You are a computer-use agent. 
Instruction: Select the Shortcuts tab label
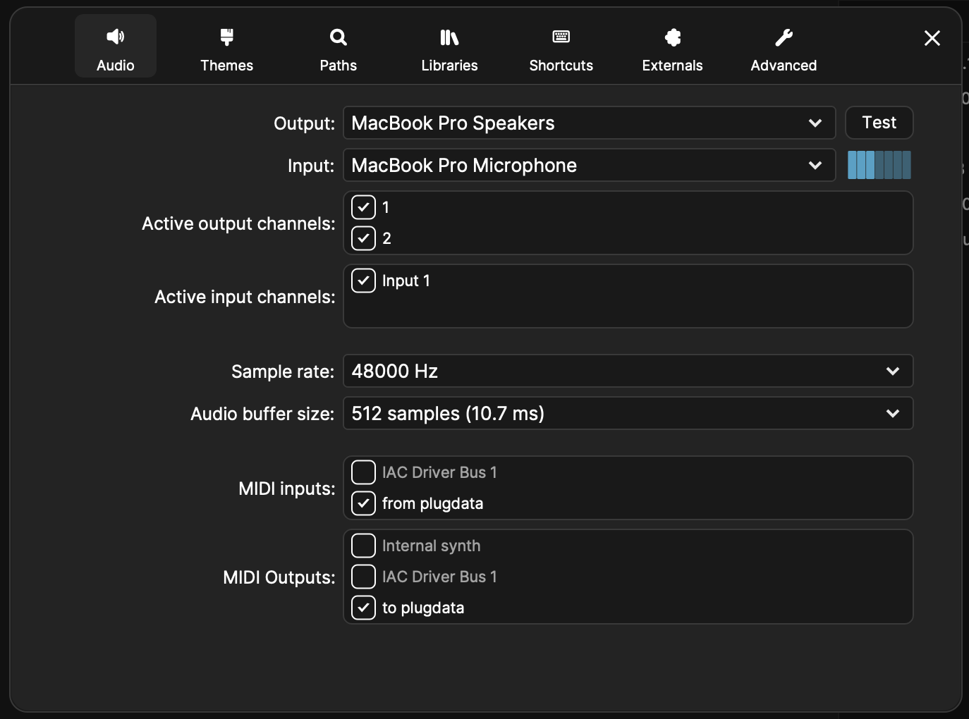click(561, 66)
